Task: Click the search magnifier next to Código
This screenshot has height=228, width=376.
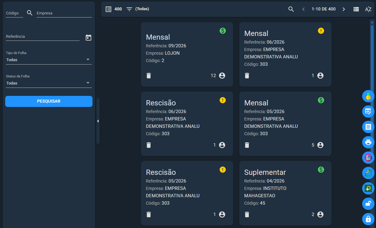Action: tap(30, 13)
